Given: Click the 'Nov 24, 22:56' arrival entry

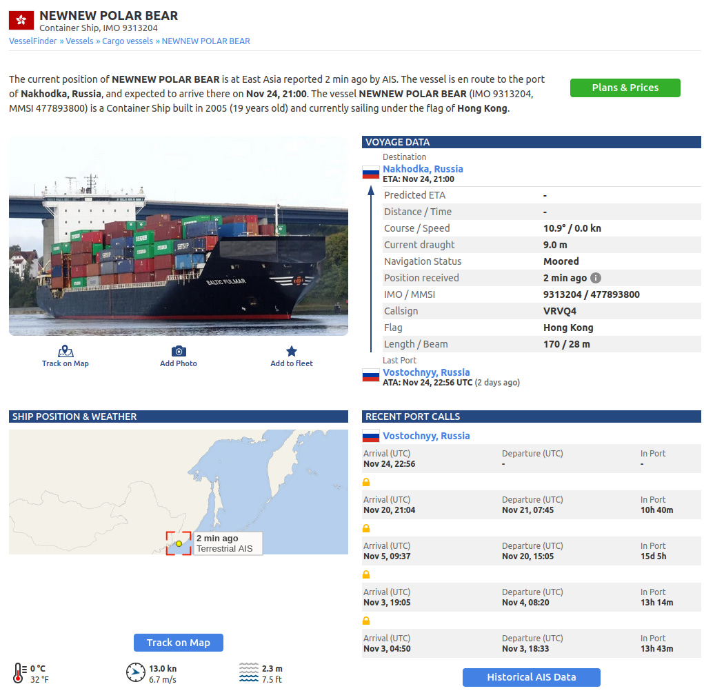Looking at the screenshot, I should coord(390,464).
